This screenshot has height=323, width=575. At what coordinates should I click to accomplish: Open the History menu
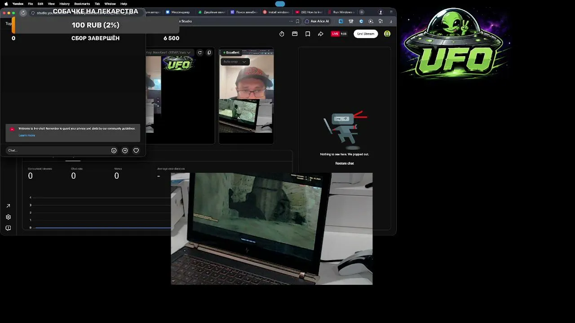coord(64,4)
